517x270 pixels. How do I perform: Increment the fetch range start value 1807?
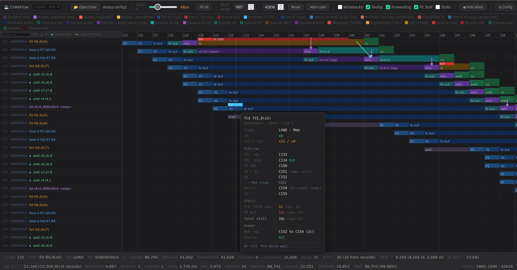(251, 5)
